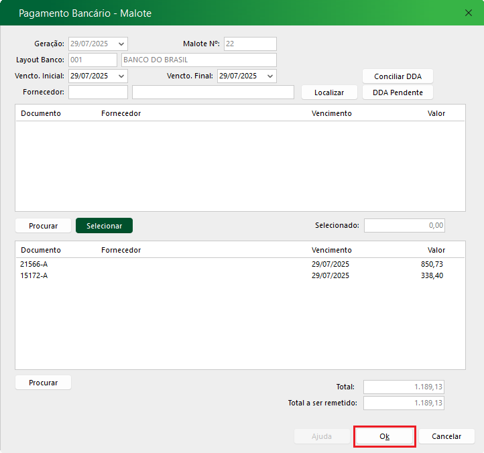Expand the Vencto. Inicial date picker
Image resolution: width=484 pixels, height=453 pixels.
pyautogui.click(x=121, y=76)
